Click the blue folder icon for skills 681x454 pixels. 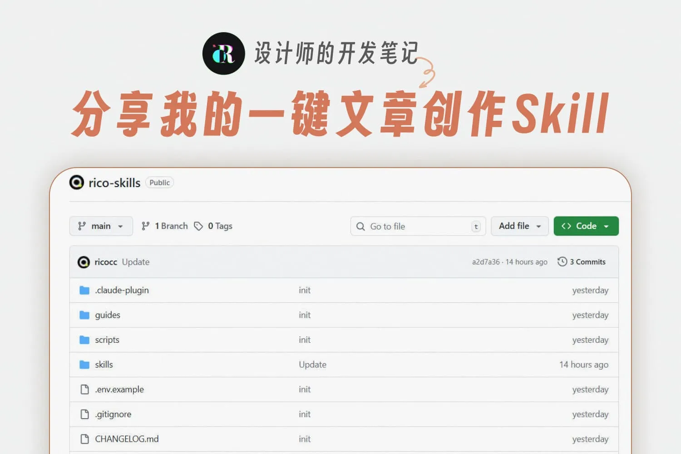(84, 364)
